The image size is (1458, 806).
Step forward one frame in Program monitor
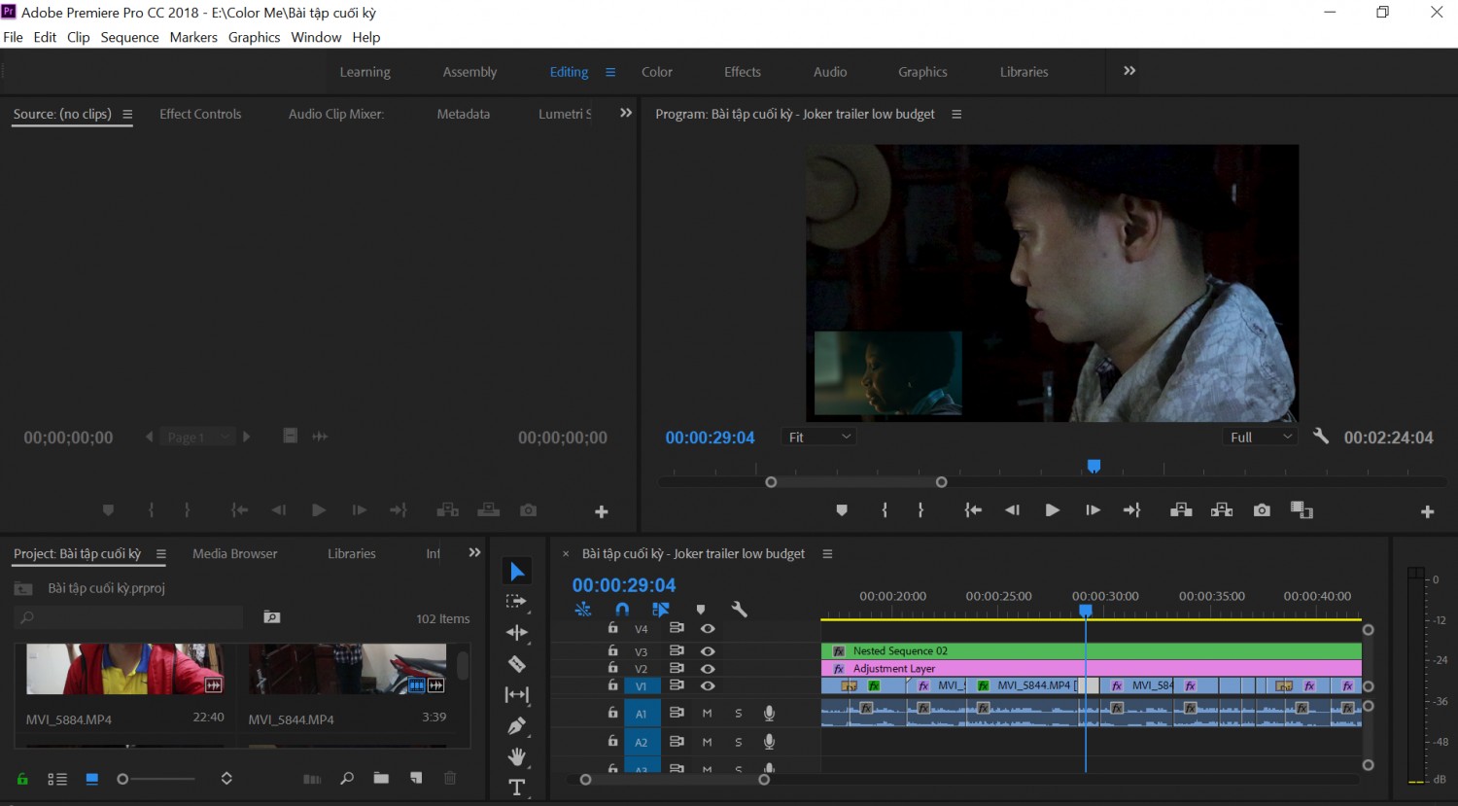point(1093,510)
